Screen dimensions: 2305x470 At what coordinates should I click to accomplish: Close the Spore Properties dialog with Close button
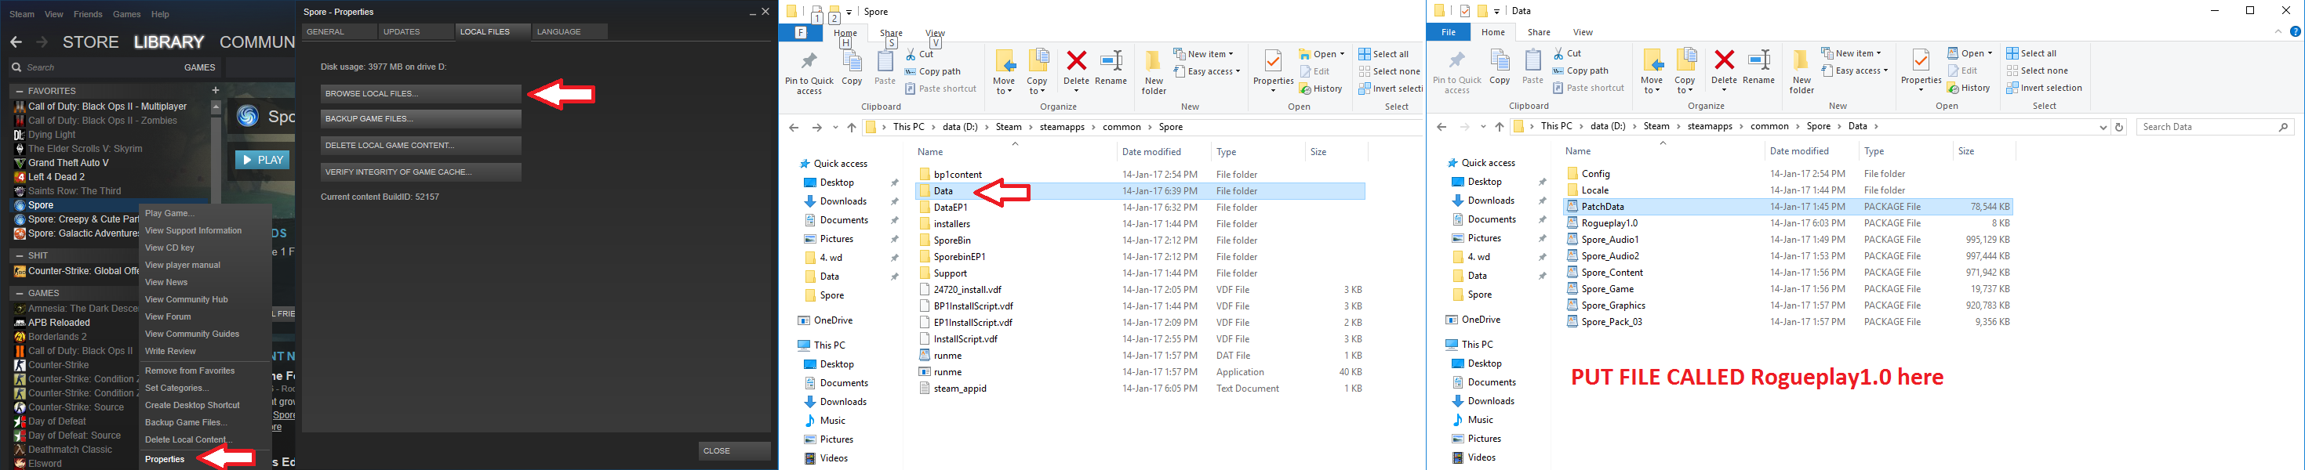pyautogui.click(x=734, y=451)
